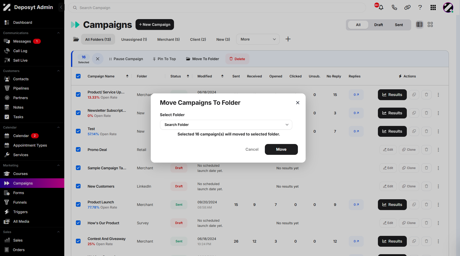Collapse the sidebar with the chevron

61,7
